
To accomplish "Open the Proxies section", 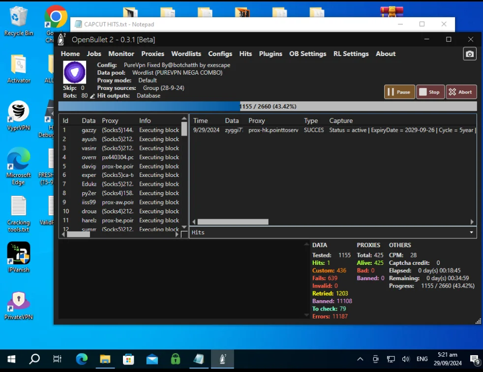I will point(153,54).
